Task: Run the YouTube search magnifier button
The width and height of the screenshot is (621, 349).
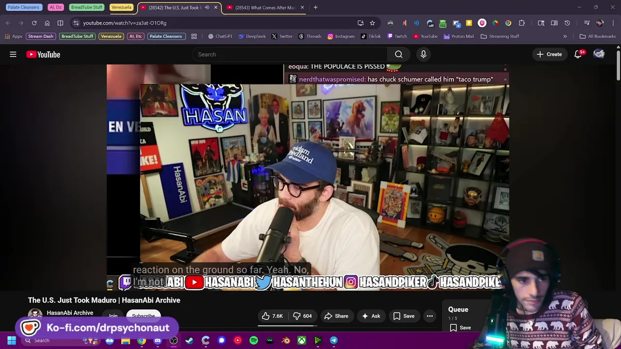Action: click(398, 54)
